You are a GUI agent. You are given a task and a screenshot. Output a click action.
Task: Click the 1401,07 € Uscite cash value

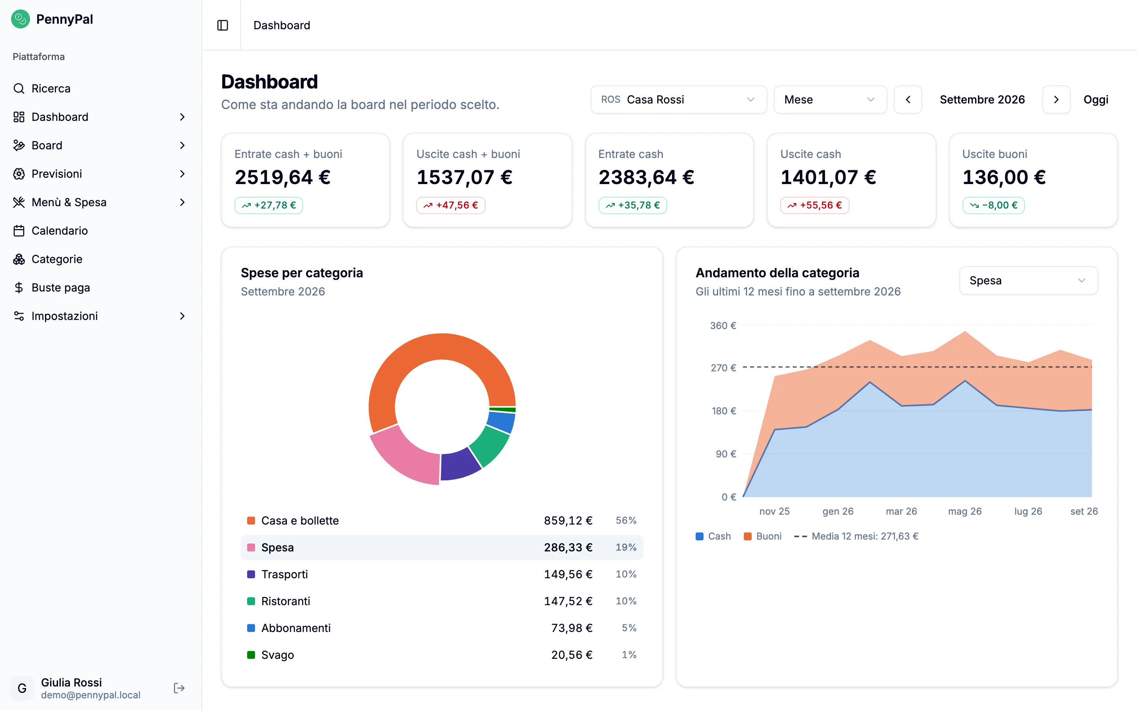point(828,178)
